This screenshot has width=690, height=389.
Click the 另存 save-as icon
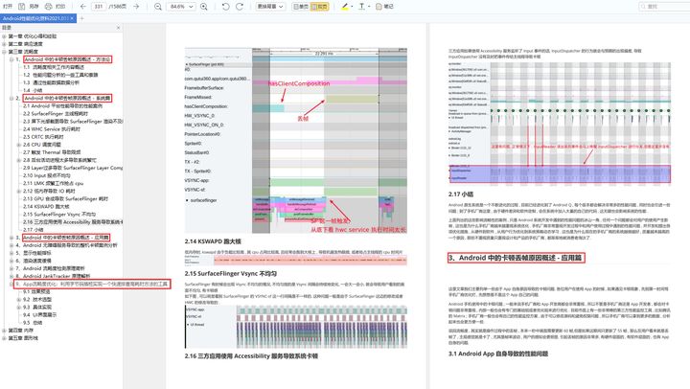21,7
